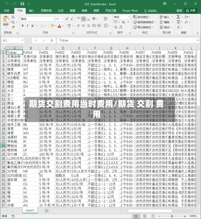Click the Percent Style icon
201x219 pixels.
click(x=123, y=22)
